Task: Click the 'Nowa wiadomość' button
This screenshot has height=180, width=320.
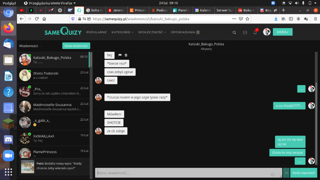Action: tap(76, 46)
